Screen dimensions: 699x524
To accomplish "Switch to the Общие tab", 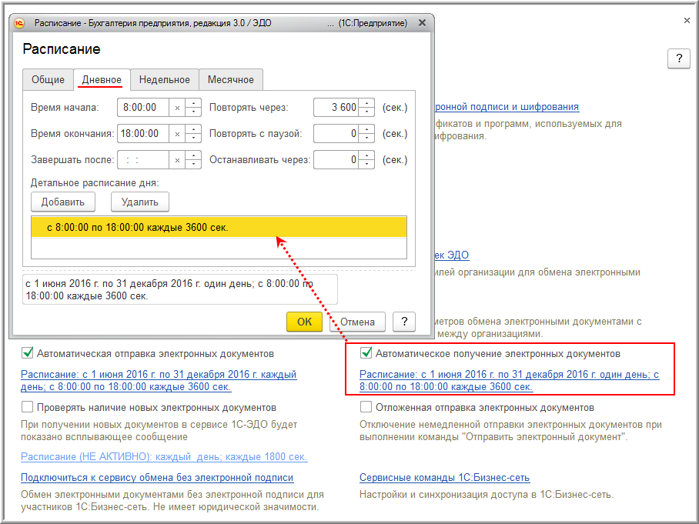I will 48,80.
